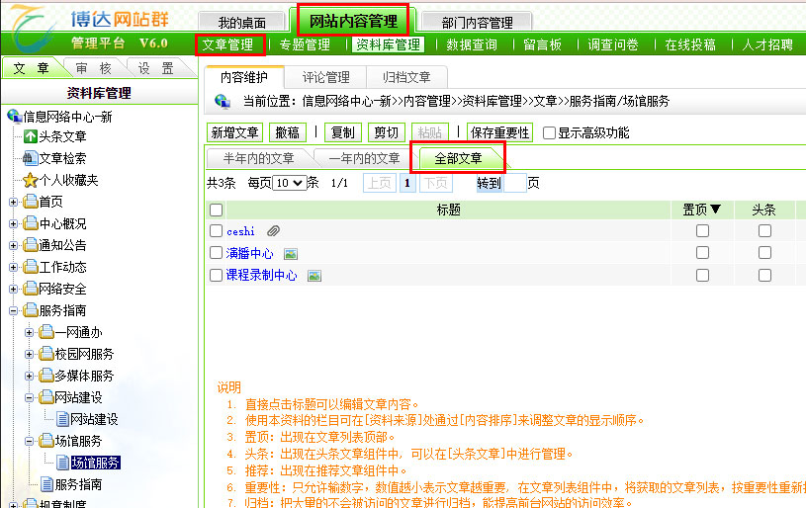Click the 文章检索 search icon

click(31, 158)
